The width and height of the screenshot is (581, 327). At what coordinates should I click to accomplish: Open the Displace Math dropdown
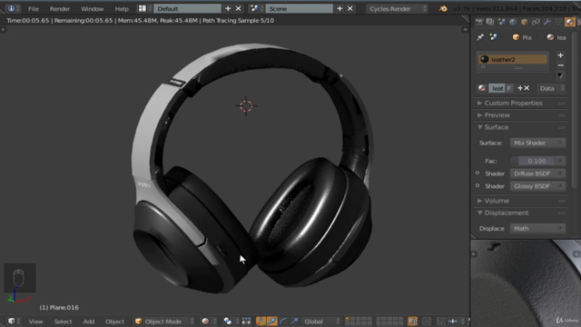point(537,228)
